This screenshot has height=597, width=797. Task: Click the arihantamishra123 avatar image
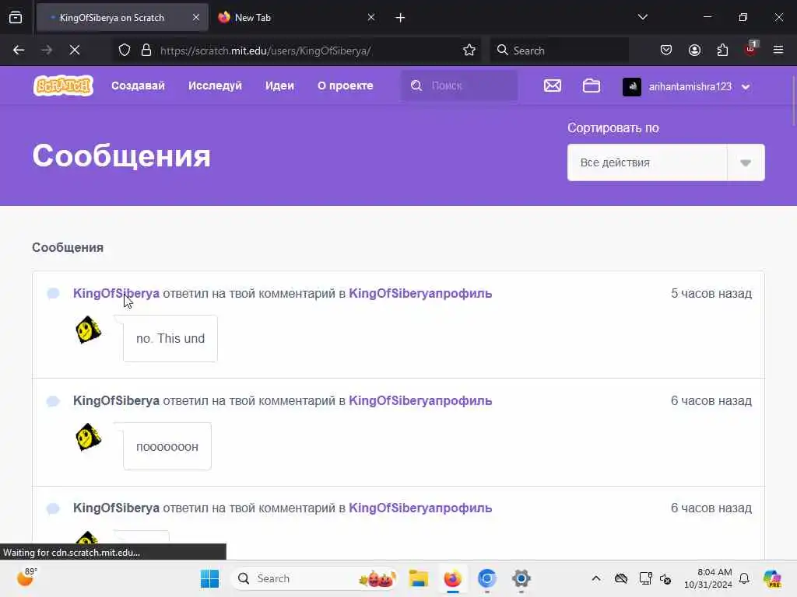tap(632, 87)
